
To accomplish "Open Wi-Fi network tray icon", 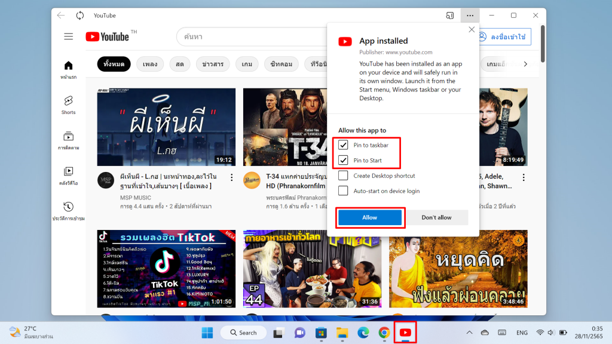I will click(540, 333).
